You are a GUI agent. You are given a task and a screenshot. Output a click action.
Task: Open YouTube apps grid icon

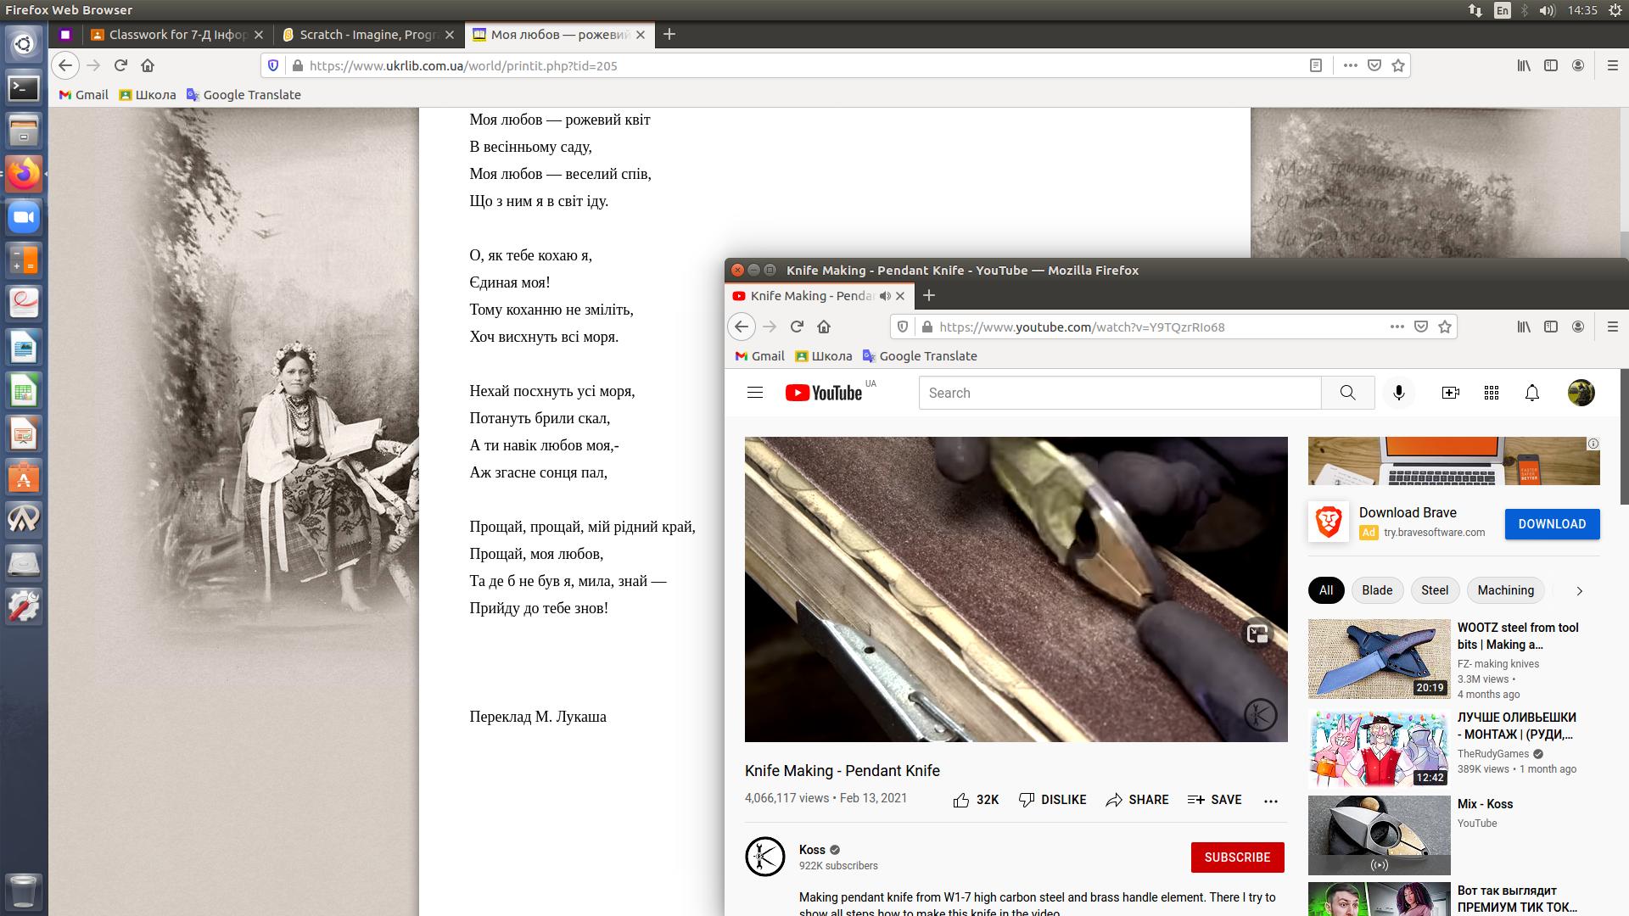coord(1491,393)
